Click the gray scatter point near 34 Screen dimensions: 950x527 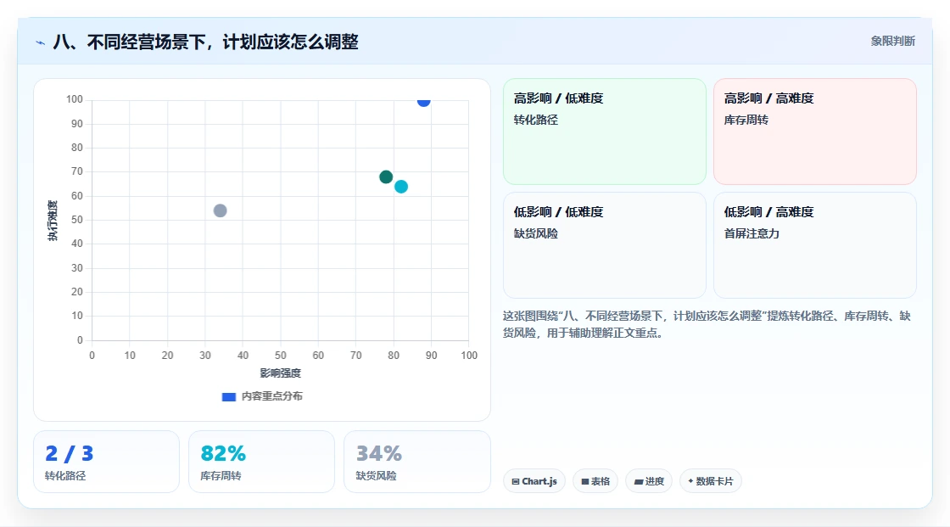pos(220,210)
